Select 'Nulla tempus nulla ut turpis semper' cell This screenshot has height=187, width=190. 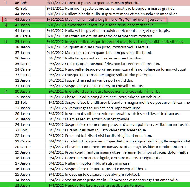(x=104, y=58)
